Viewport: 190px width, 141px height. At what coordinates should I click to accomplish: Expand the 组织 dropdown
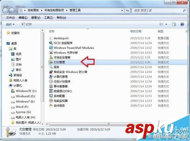(10, 24)
